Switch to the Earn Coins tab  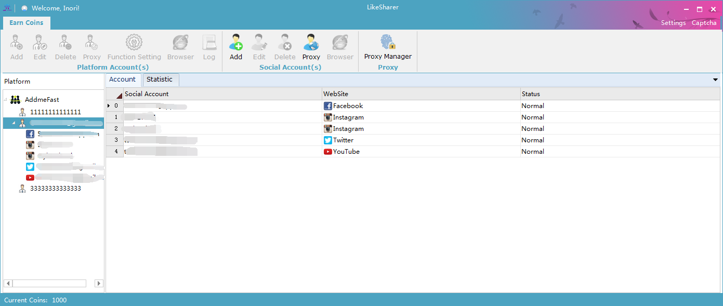click(27, 23)
